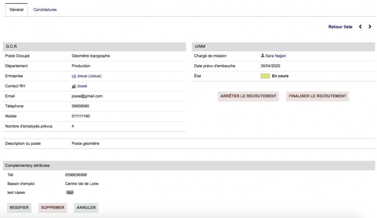Select the mobile value 011111190
This screenshot has width=377, height=218.
81,116
